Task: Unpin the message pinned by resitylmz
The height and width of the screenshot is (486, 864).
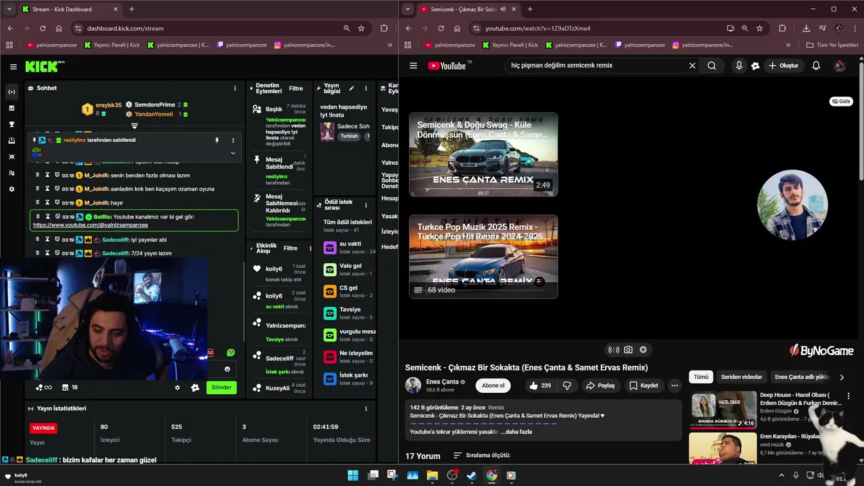Action: point(217,140)
